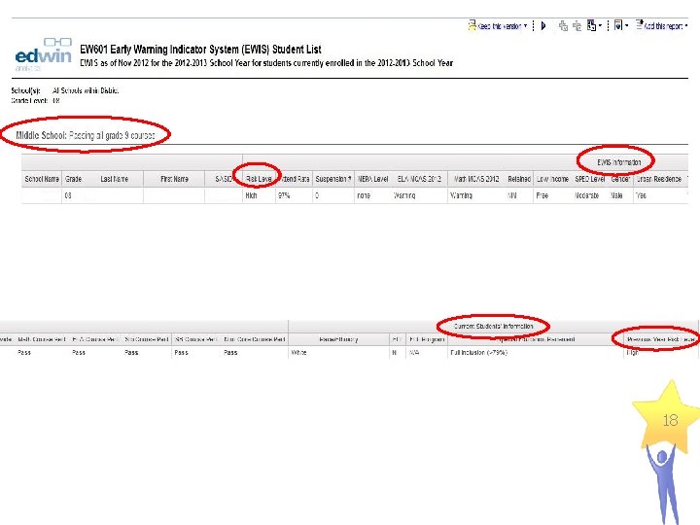Screen dimensions: 700x525
Task: Open the Keep this version dropdown arrow
Action: pos(525,26)
